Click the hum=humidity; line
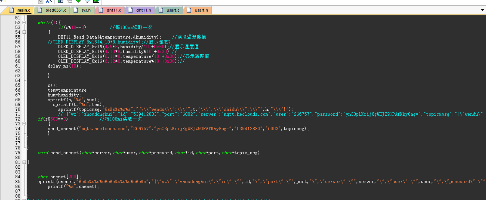The height and width of the screenshot is (200, 486). point(64,95)
